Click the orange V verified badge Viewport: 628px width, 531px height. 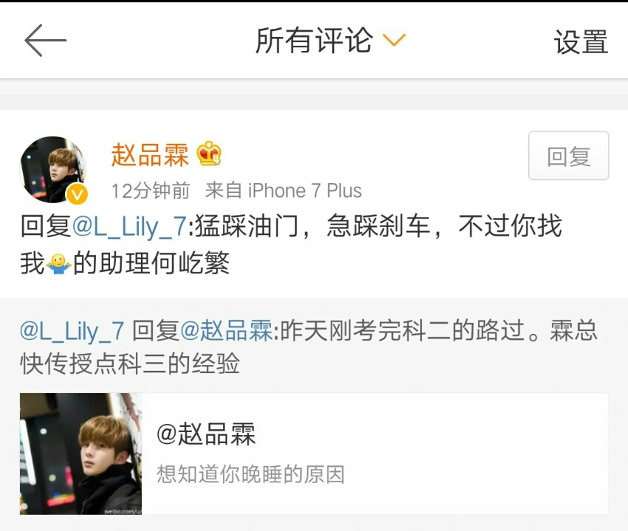77,195
